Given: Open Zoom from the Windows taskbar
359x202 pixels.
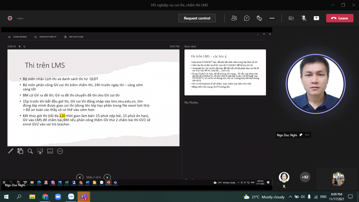Looking at the screenshot, I should (x=58, y=197).
